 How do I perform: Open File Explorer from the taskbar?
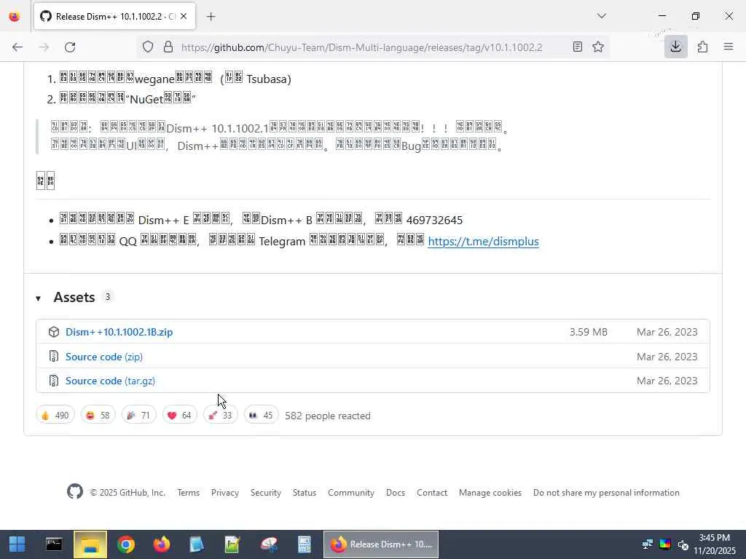click(90, 544)
